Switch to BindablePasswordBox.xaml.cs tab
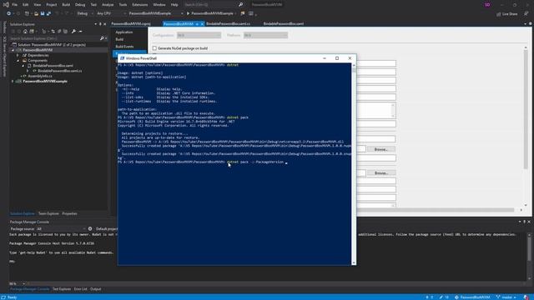 click(x=228, y=24)
